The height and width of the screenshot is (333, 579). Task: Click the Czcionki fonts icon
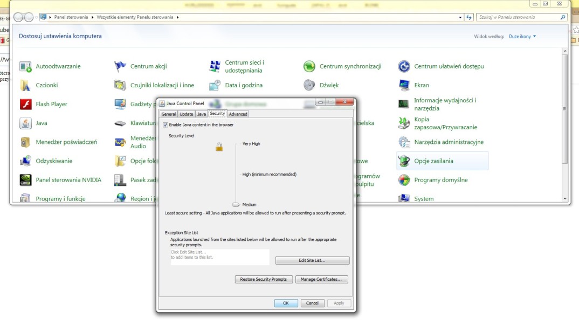coord(25,85)
